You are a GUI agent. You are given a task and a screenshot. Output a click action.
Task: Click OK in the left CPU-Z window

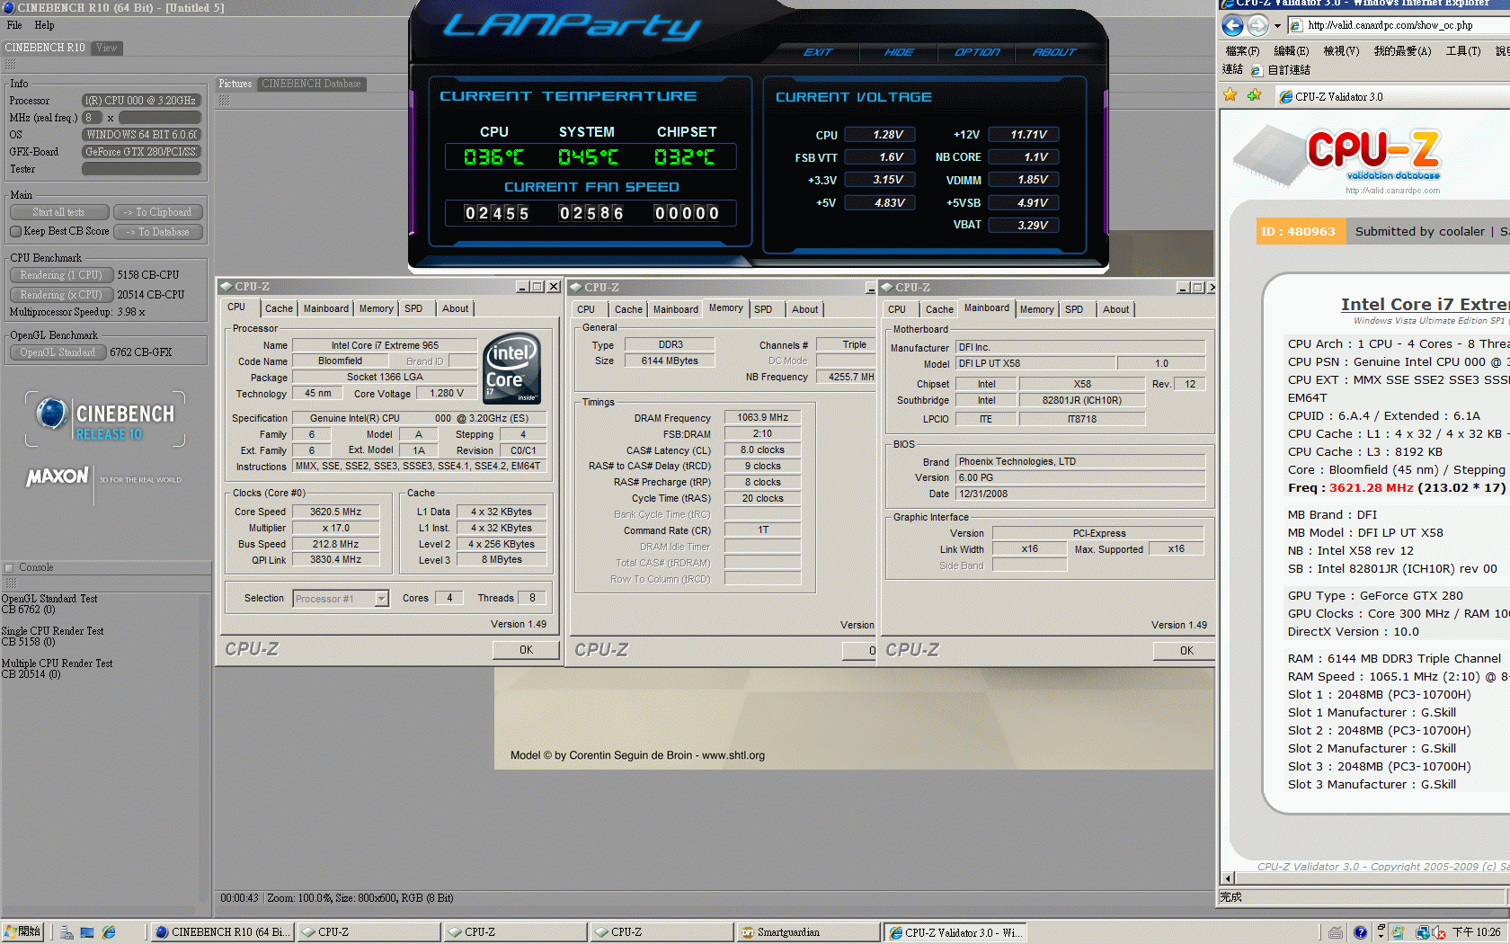pos(526,650)
